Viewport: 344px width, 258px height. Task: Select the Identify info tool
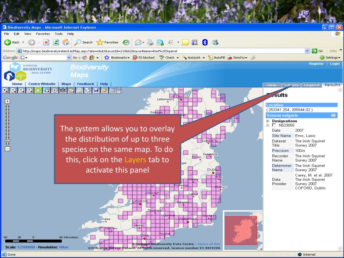click(55, 90)
